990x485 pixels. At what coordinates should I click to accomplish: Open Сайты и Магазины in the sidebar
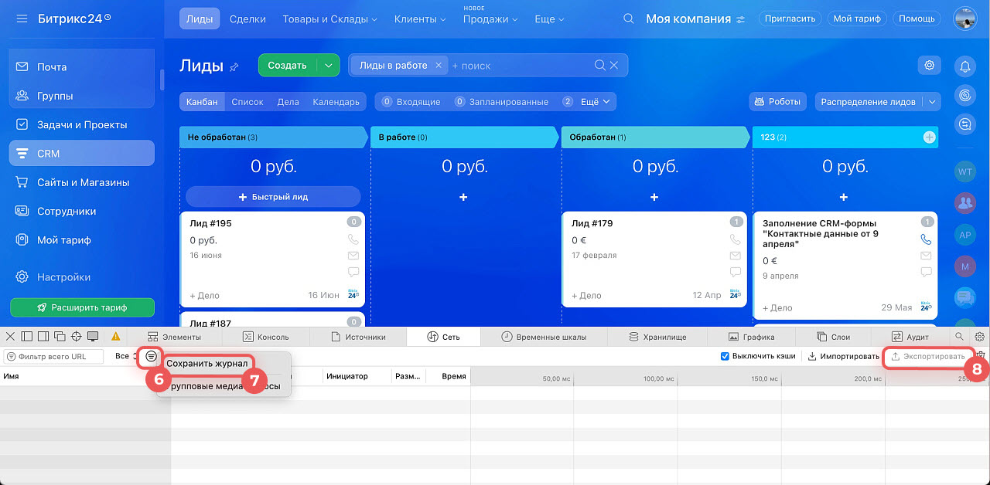(82, 182)
